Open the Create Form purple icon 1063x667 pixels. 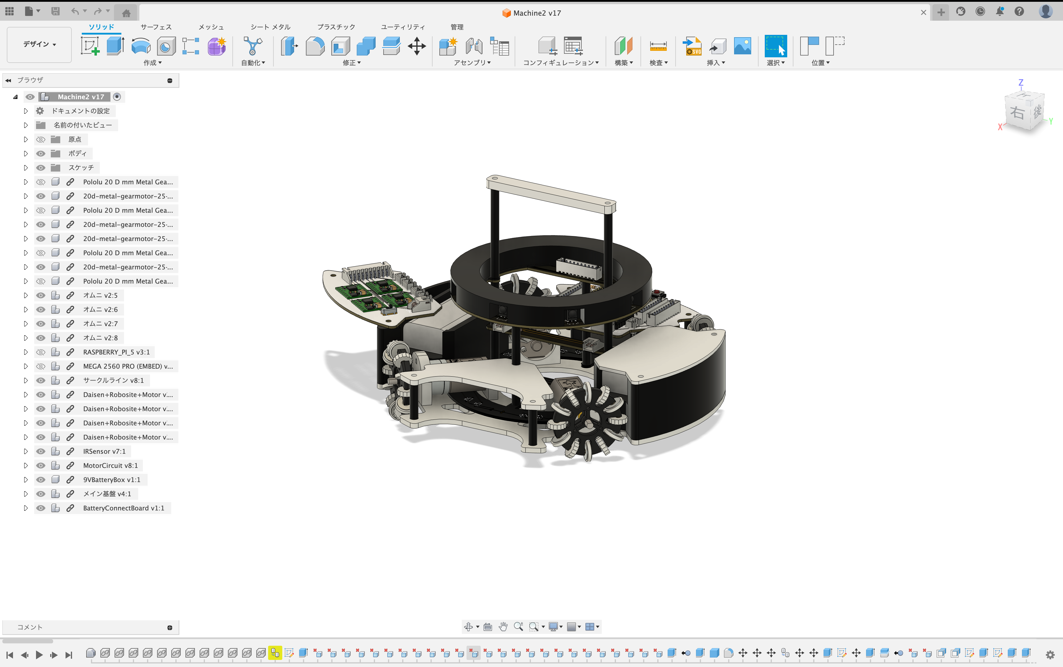(217, 46)
